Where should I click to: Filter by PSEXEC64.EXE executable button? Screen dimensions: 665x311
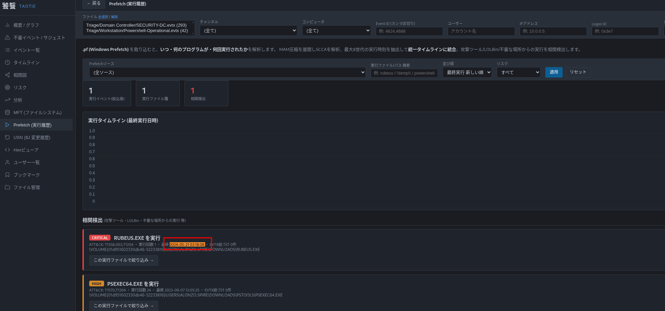point(124,306)
